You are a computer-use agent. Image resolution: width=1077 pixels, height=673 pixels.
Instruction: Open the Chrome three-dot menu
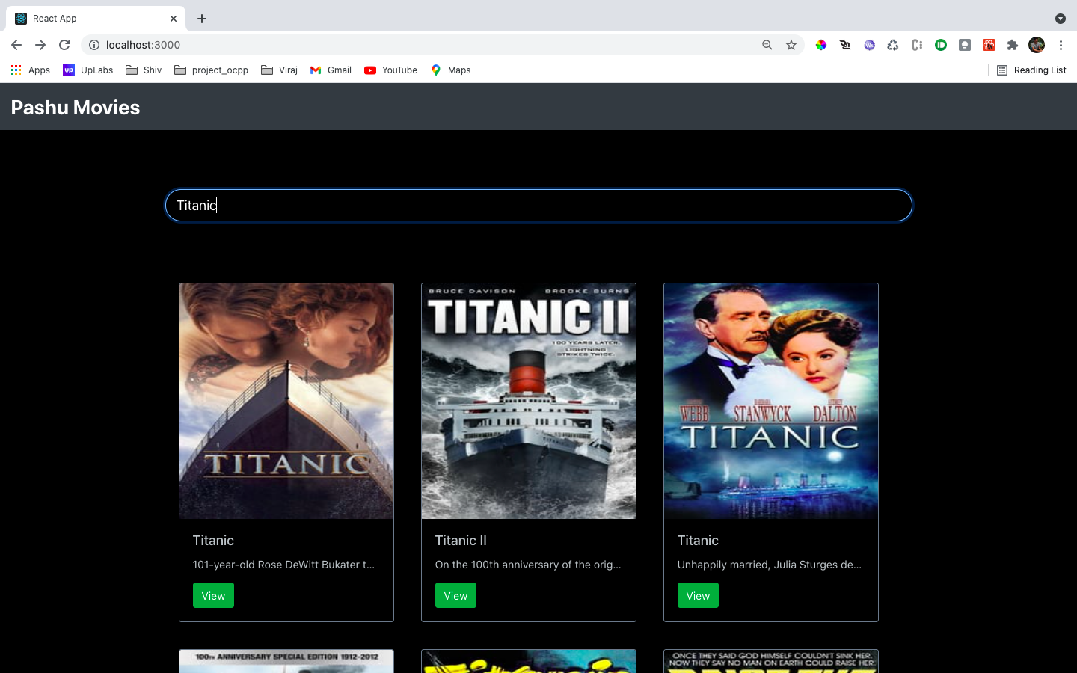point(1061,45)
